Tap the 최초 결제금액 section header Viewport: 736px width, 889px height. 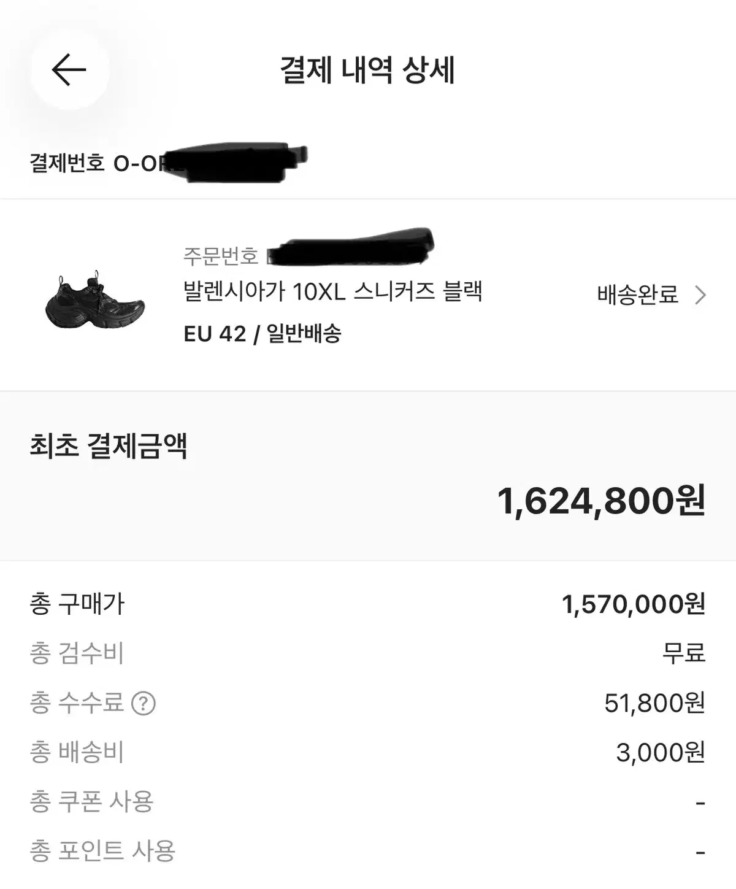[109, 446]
